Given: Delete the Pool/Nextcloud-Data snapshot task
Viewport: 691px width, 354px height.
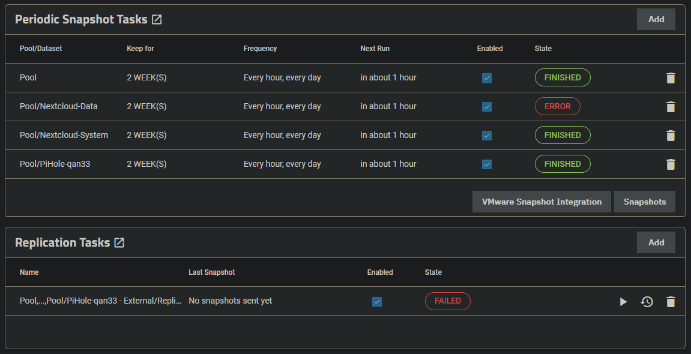Looking at the screenshot, I should click(671, 107).
